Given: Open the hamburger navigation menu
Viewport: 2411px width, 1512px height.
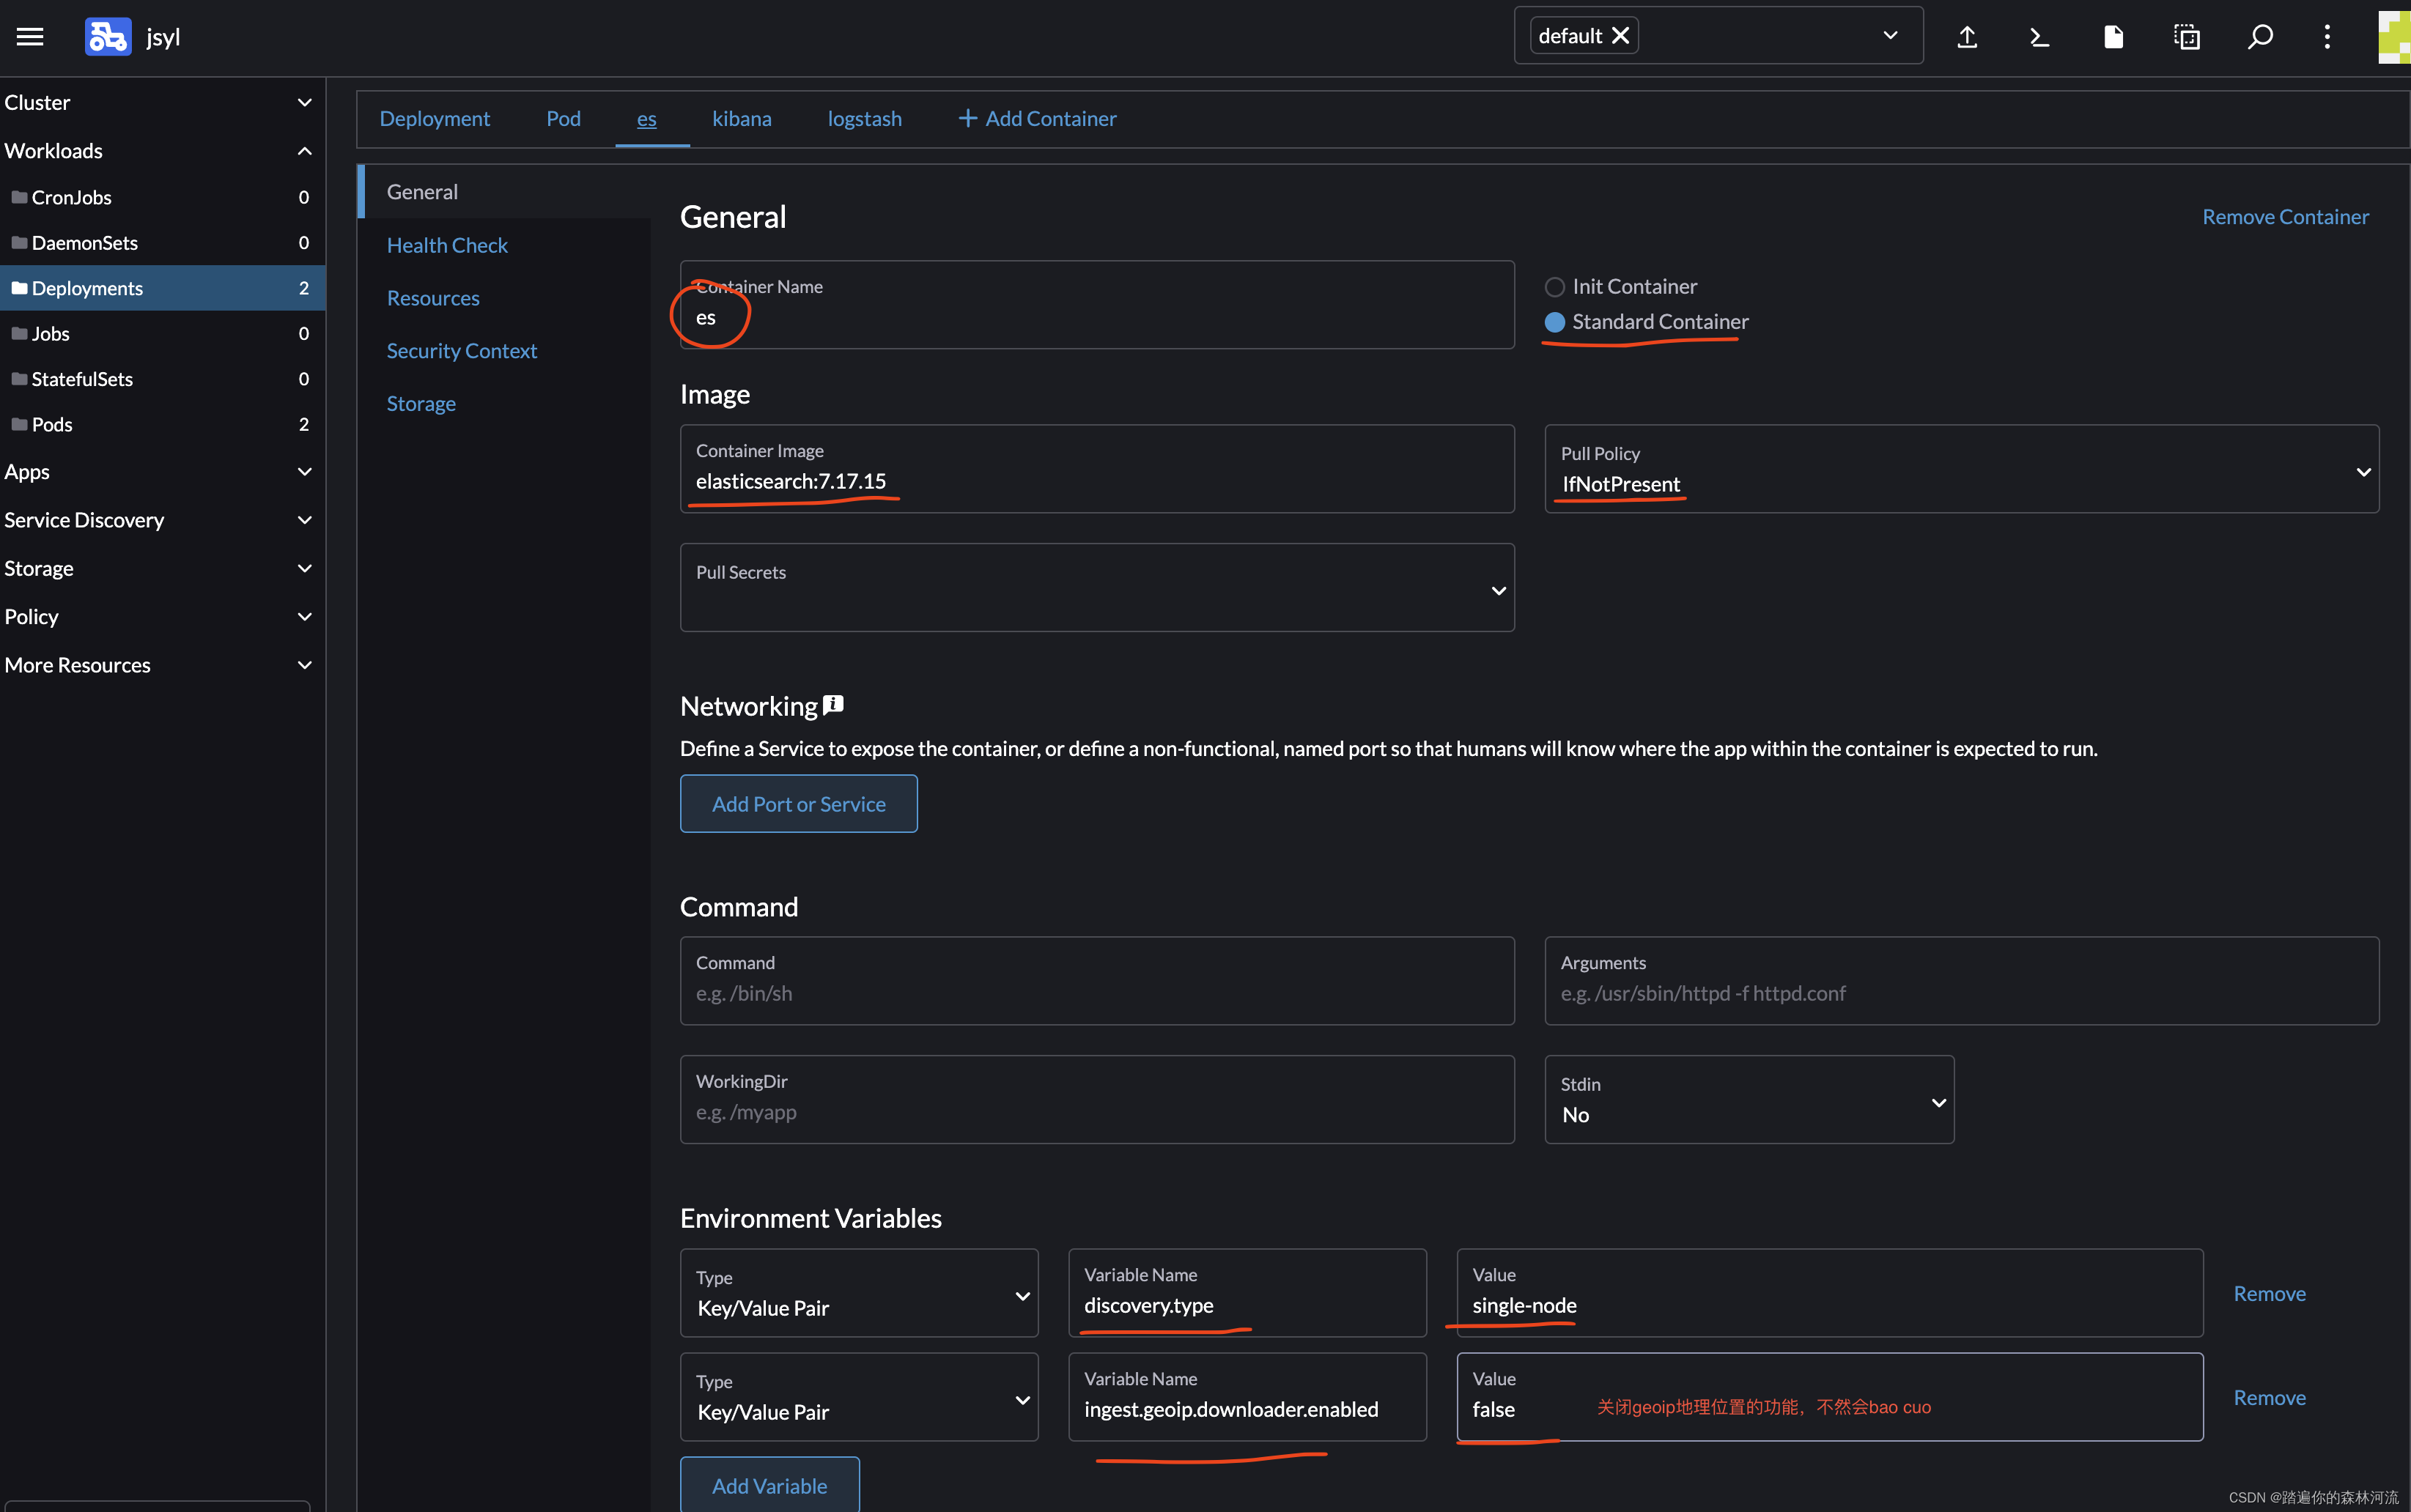Looking at the screenshot, I should point(30,37).
